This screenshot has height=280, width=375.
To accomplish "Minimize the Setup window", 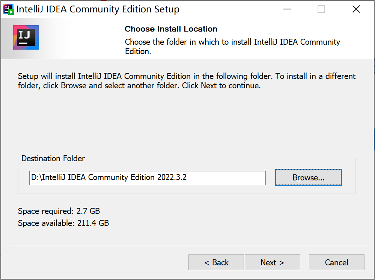I will point(287,9).
